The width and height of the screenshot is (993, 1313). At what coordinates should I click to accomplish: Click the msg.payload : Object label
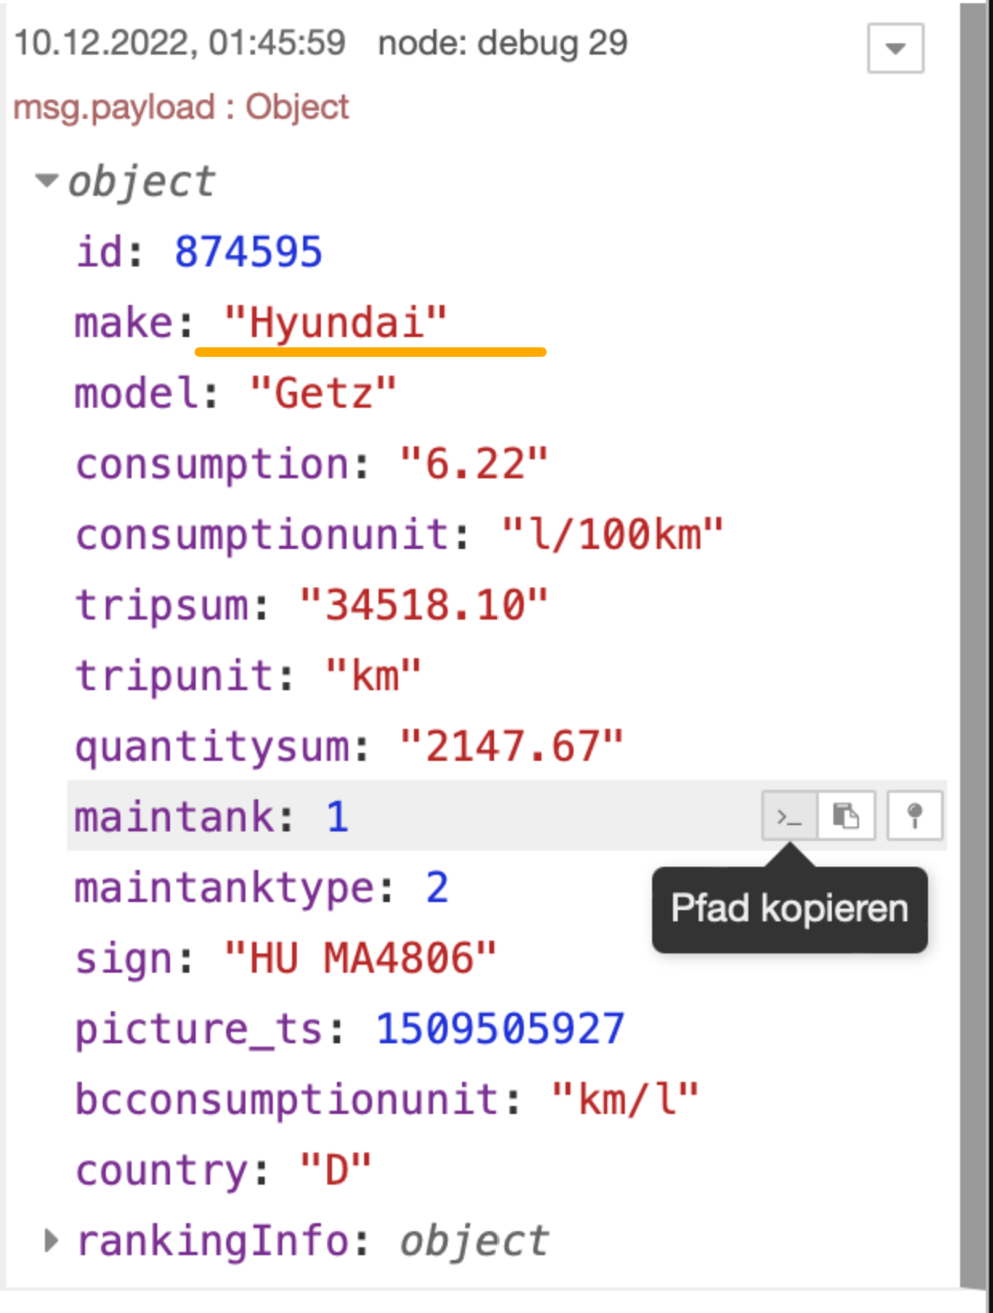[181, 108]
